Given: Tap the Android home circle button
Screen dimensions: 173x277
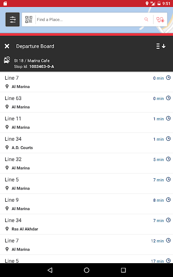Looking at the screenshot, I should pos(86,270).
